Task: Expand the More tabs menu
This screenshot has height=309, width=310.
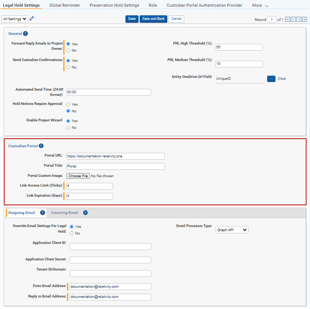Action: point(260,5)
